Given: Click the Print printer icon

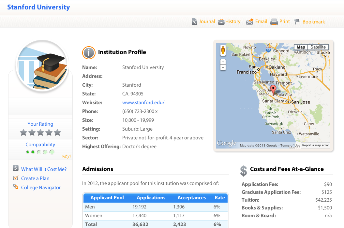Looking at the screenshot, I should (274, 22).
